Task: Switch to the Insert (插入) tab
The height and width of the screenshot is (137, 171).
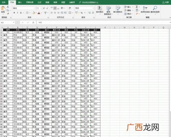Action: pyautogui.click(x=20, y=2)
